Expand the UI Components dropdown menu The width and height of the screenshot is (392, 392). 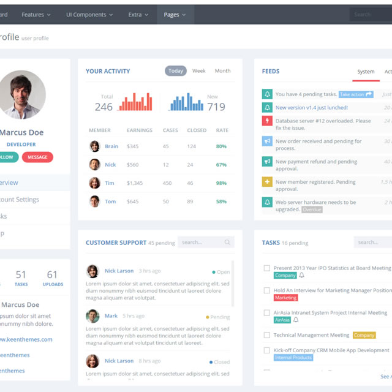coord(89,15)
